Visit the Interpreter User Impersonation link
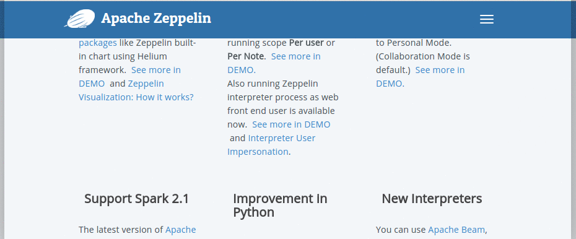This screenshot has height=239, width=576. [x=271, y=145]
